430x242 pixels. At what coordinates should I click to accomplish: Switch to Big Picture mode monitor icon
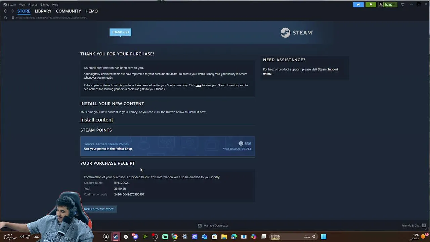402,5
